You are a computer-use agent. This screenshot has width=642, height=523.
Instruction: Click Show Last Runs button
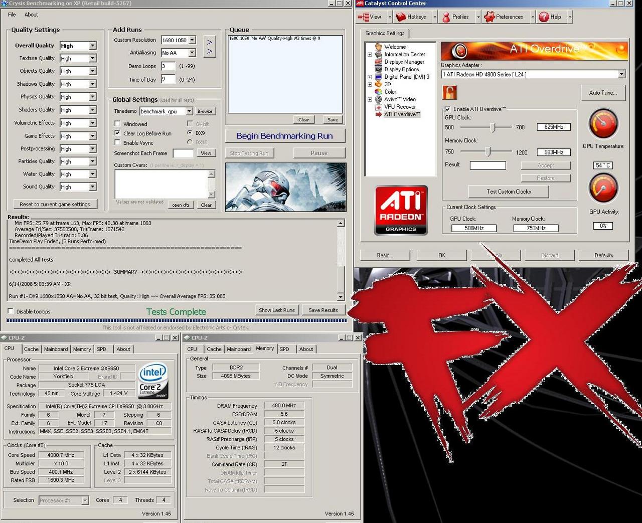point(277,310)
